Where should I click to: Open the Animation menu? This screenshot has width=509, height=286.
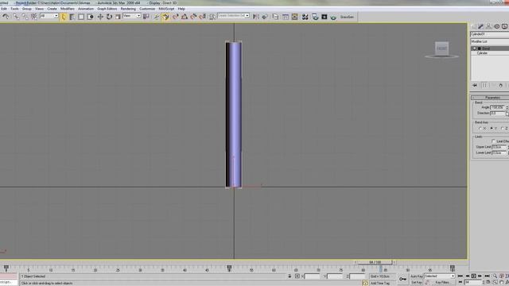pyautogui.click(x=86, y=9)
